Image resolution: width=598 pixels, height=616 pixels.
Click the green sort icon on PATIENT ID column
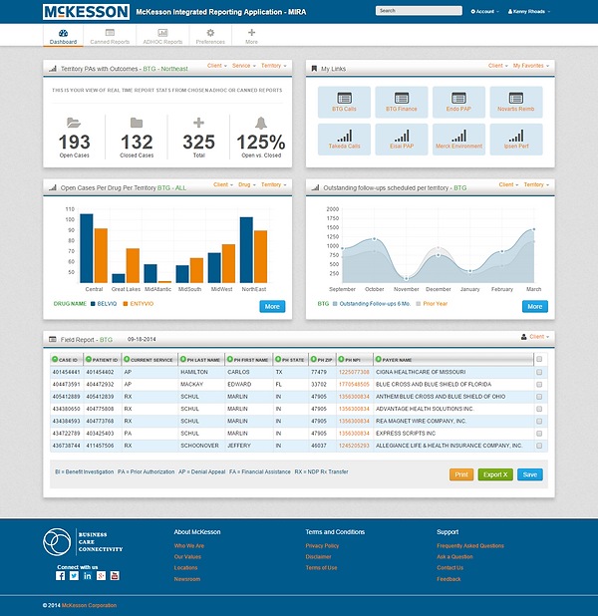89,359
